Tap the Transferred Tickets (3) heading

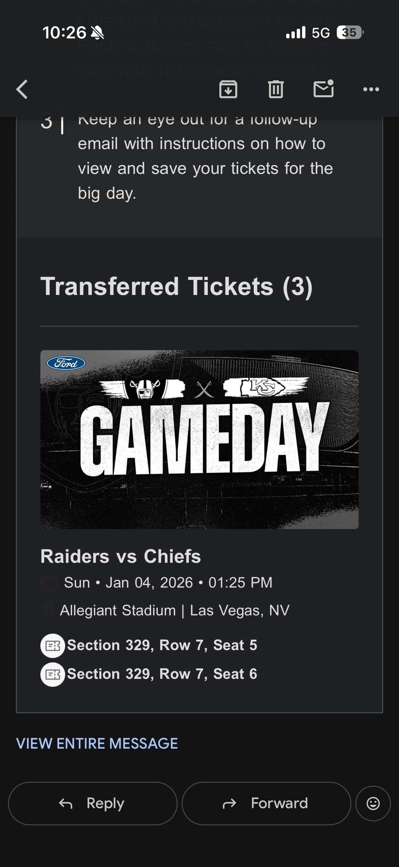tap(176, 286)
